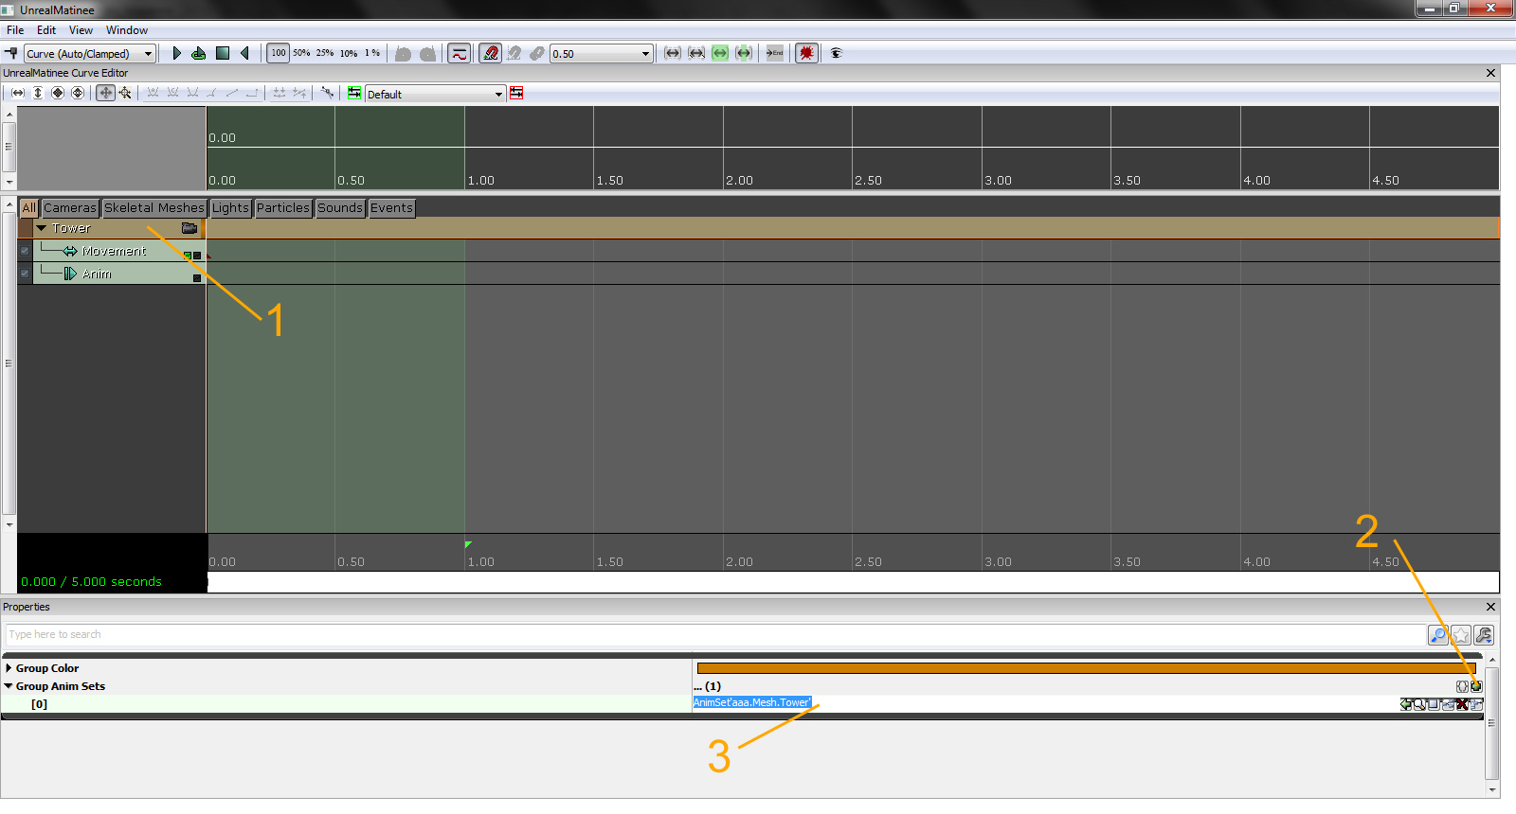The image size is (1516, 814).
Task: Click the red record/capture icon in toolbar
Action: (806, 53)
